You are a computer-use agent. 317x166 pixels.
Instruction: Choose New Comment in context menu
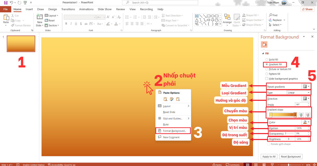(173, 137)
